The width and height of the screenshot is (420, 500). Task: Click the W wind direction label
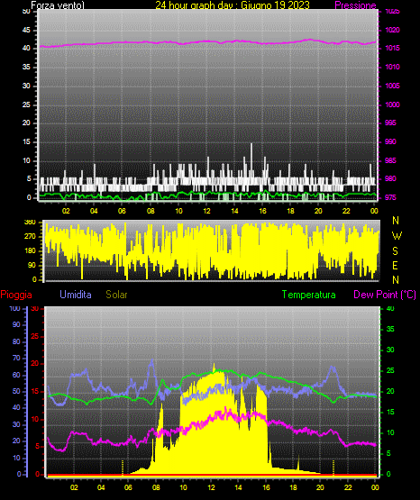397,236
